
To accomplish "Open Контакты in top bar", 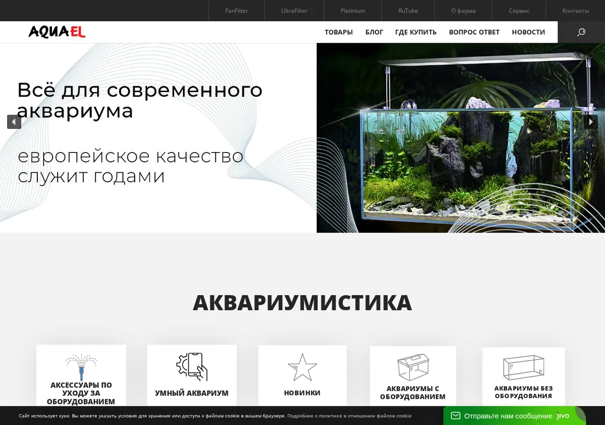I will (x=575, y=11).
